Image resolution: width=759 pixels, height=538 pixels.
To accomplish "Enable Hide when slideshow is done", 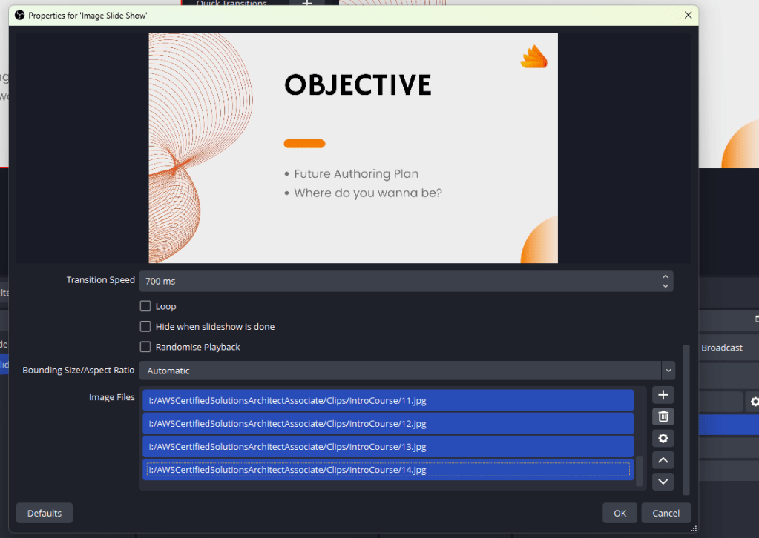I will pyautogui.click(x=145, y=326).
